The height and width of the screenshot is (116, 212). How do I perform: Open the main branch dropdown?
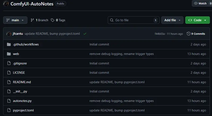point(15,20)
